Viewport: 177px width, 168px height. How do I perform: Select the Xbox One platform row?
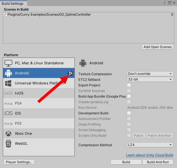coord(39,133)
